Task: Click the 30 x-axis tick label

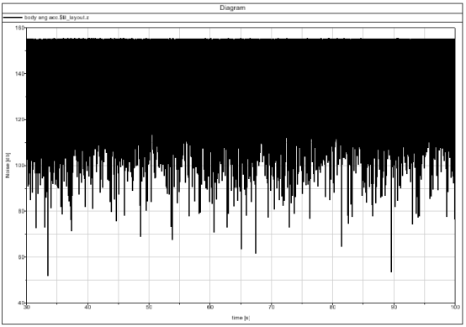Action: 26,308
